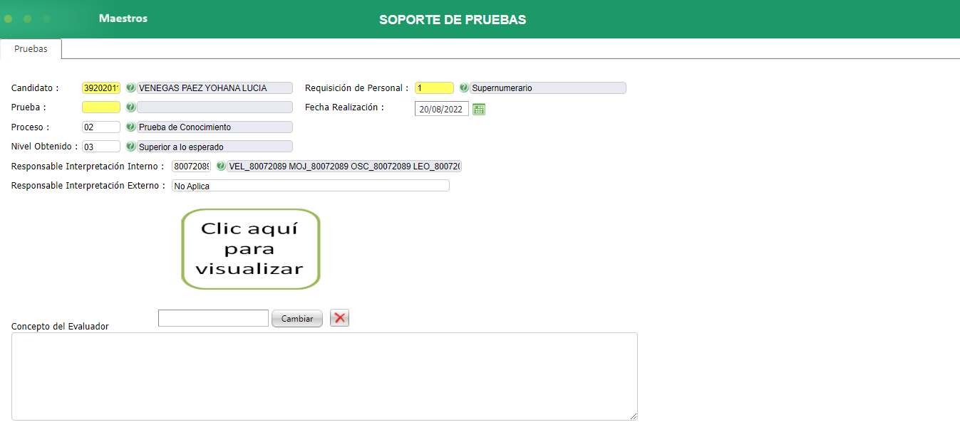The width and height of the screenshot is (960, 427).
Task: Click the Nivel Obtenido code field
Action: point(100,146)
